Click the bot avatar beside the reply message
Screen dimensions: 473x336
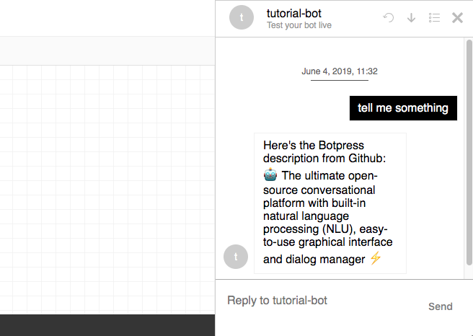pos(236,257)
